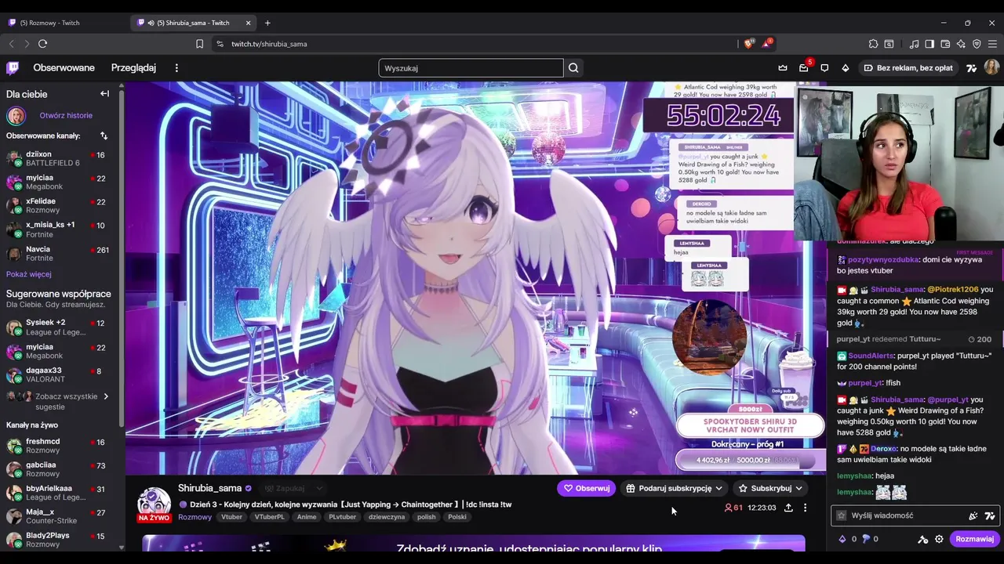Open user profile avatar menu

pyautogui.click(x=991, y=68)
